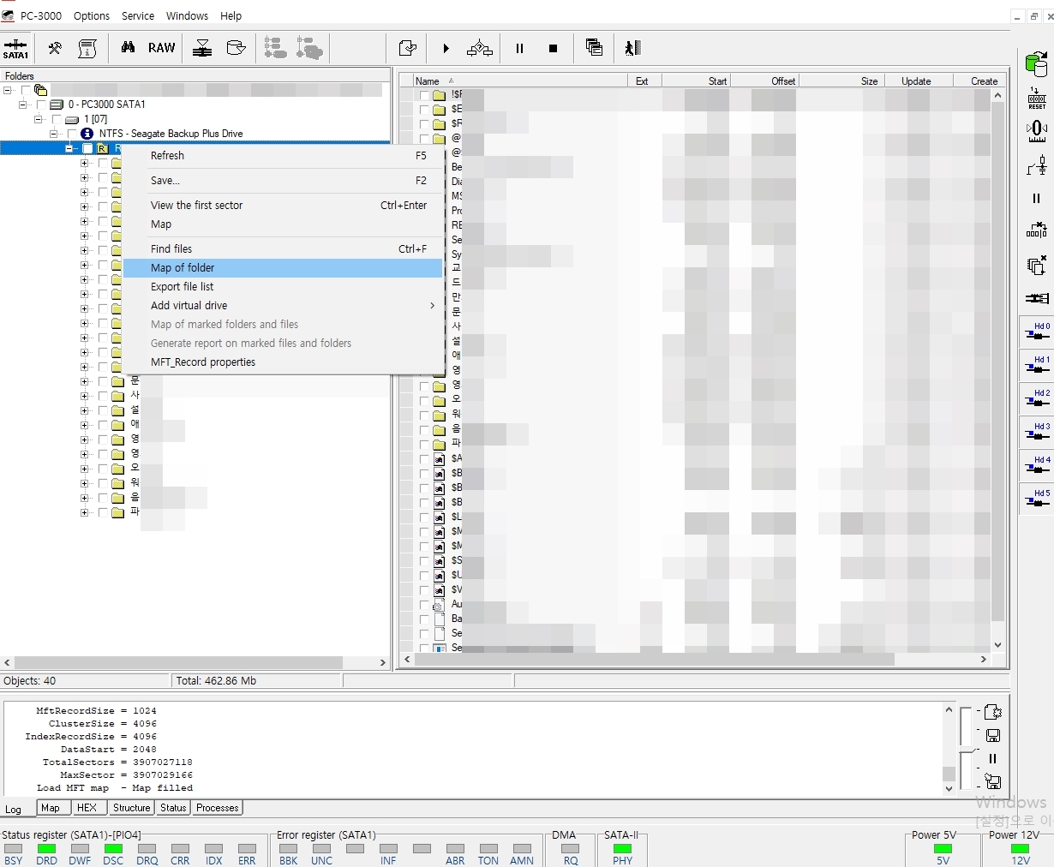Sort file list by Update column

[918, 81]
